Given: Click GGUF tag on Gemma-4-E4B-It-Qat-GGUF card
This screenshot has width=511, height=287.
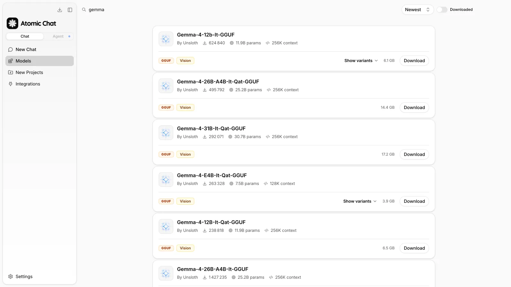Looking at the screenshot, I should click(166, 201).
